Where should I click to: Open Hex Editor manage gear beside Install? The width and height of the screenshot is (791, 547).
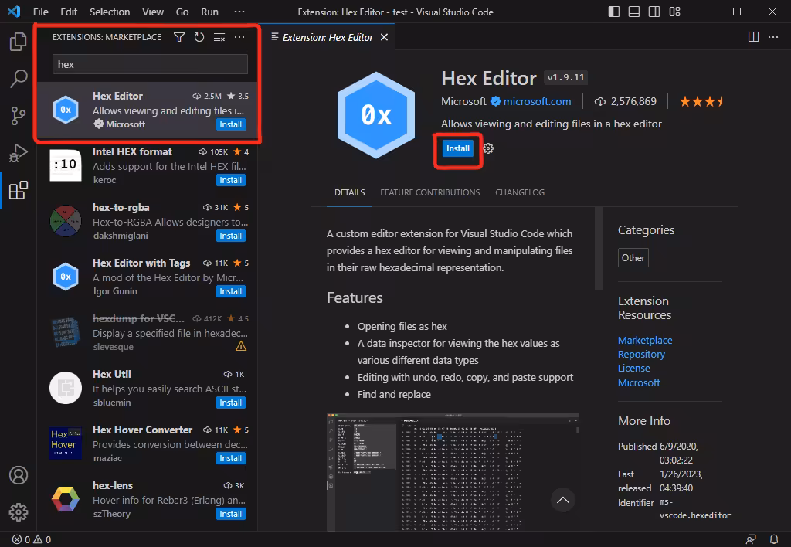pos(488,148)
